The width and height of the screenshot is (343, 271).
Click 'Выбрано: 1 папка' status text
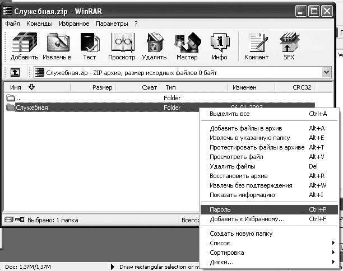(x=53, y=220)
